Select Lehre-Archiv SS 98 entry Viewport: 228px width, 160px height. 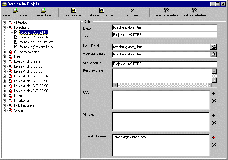click(x=28, y=66)
